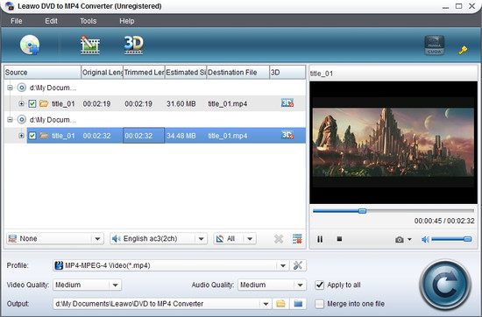Open the Output path dropdown

click(x=266, y=304)
